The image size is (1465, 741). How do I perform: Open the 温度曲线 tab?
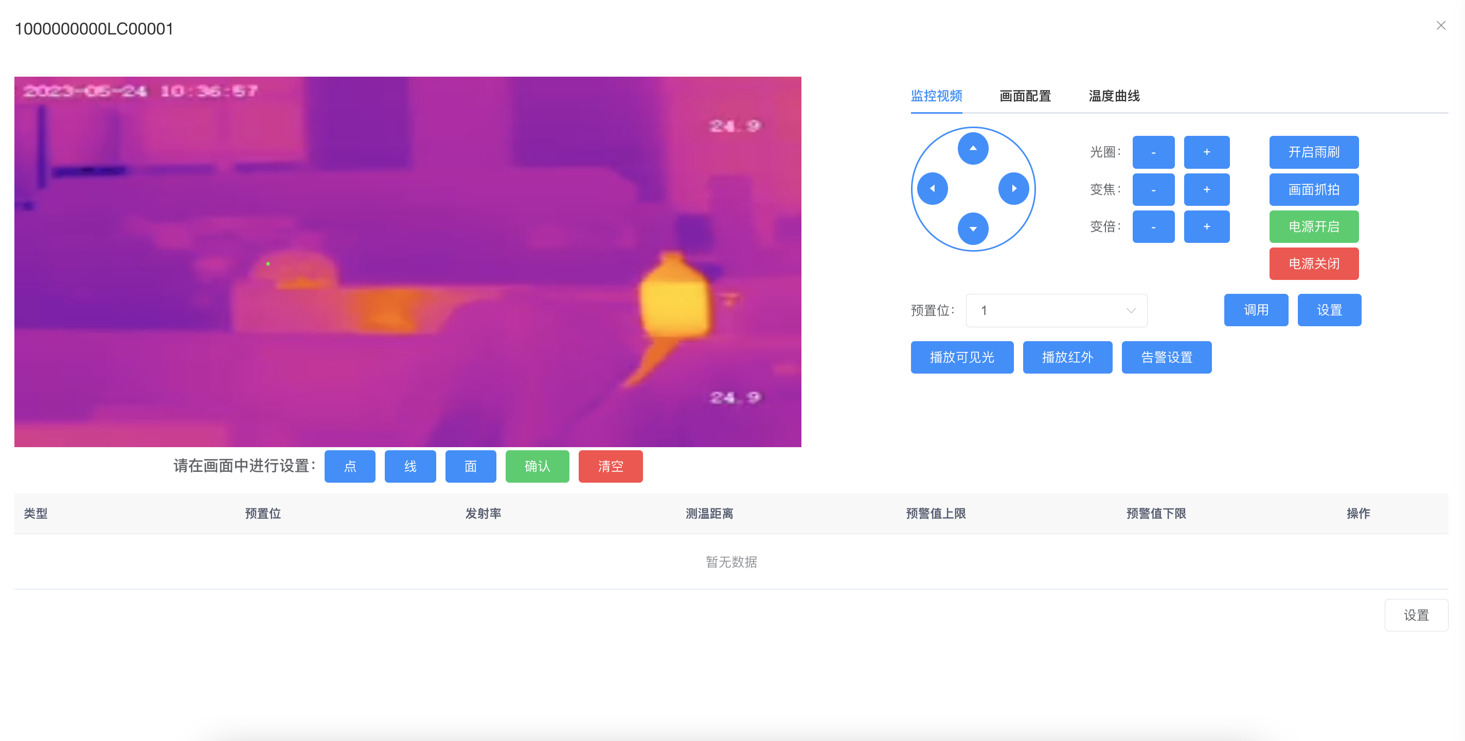pyautogui.click(x=1114, y=96)
